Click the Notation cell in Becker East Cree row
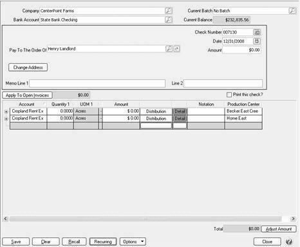Image resolution: width=300 pixels, height=247 pixels. [x=206, y=112]
